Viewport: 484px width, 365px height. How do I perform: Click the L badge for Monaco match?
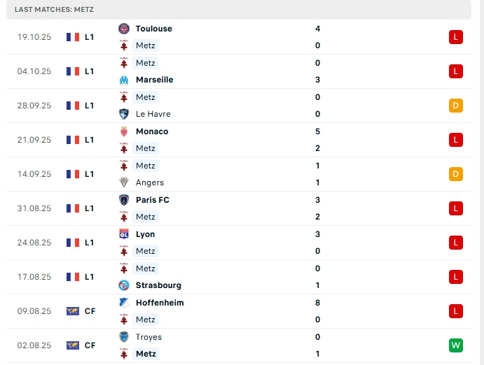click(x=456, y=140)
